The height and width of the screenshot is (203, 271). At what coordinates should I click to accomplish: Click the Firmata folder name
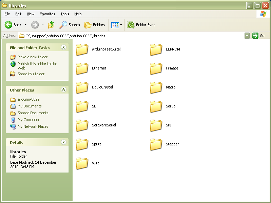[x=172, y=68]
